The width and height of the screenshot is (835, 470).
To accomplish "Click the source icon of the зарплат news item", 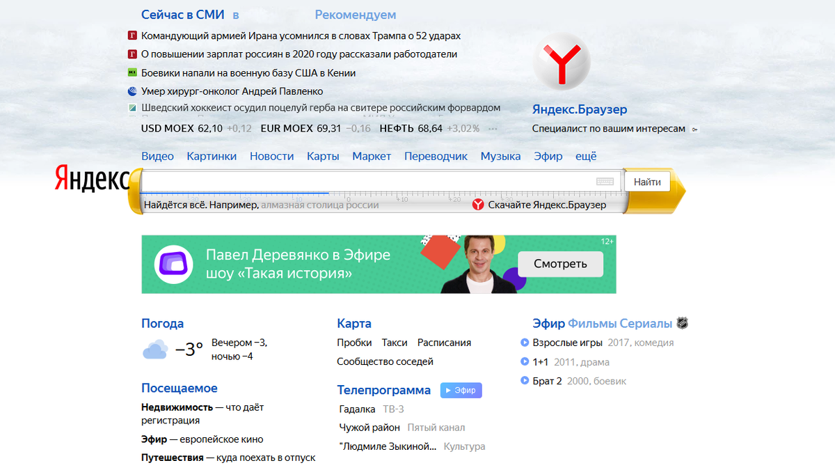I will [132, 54].
